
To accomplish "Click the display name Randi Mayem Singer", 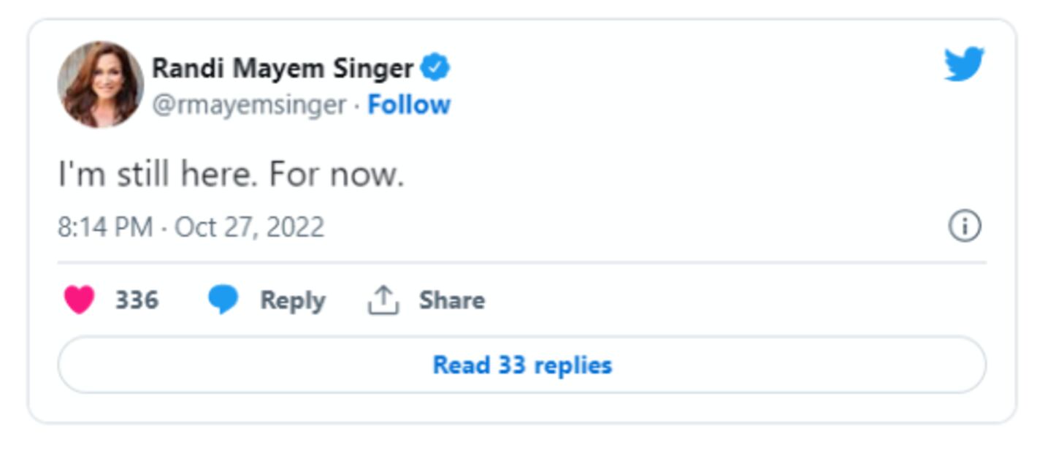I will coord(283,68).
